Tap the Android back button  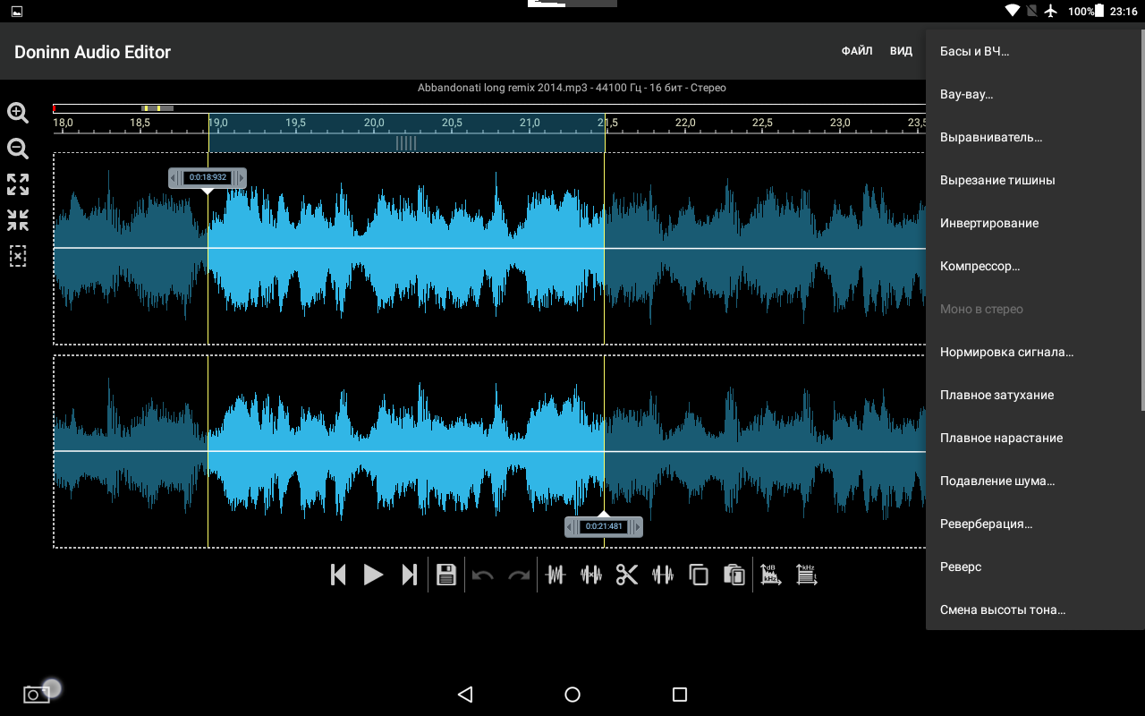[464, 695]
